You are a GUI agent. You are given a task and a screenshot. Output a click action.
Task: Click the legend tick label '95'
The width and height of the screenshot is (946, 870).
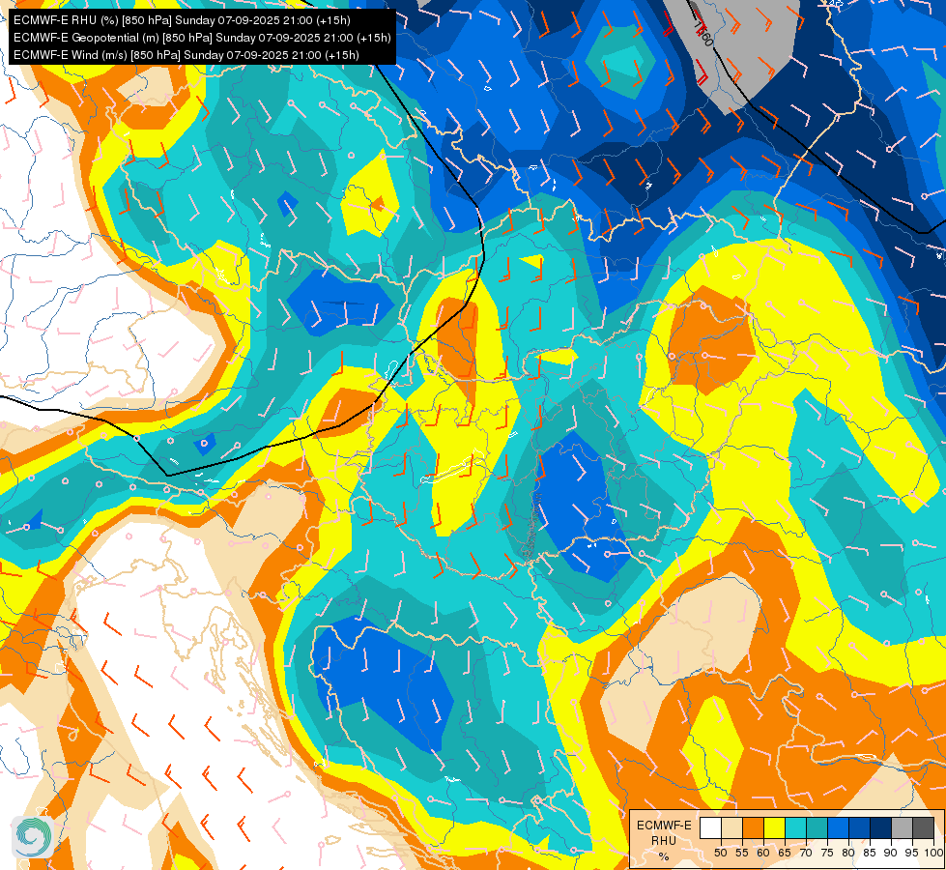pos(912,853)
